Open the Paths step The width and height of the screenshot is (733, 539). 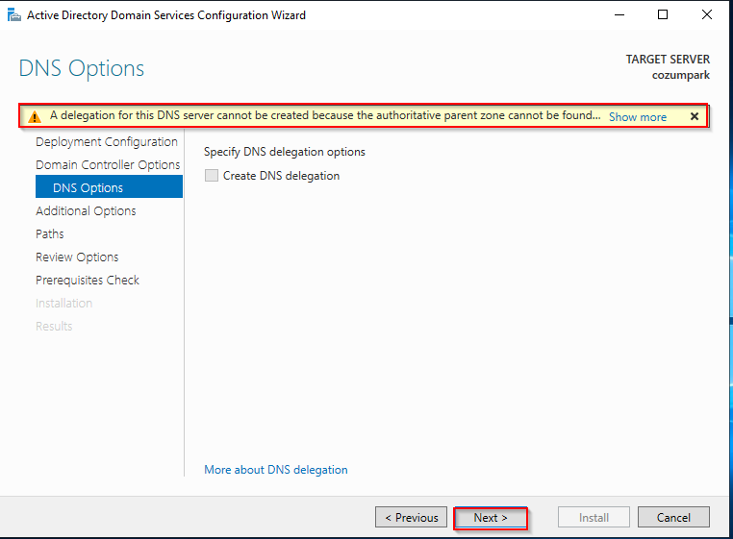click(50, 234)
